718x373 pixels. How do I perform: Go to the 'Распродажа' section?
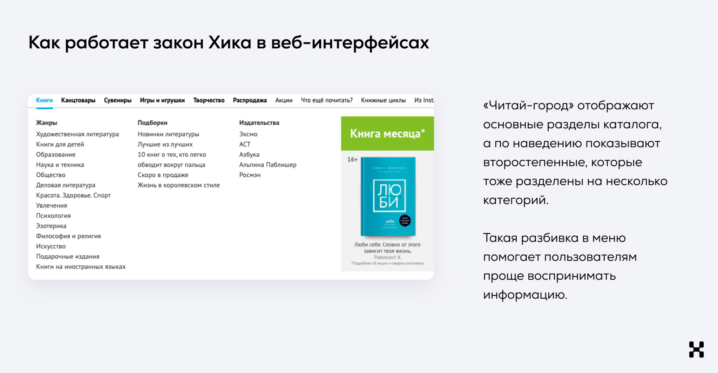tap(250, 100)
